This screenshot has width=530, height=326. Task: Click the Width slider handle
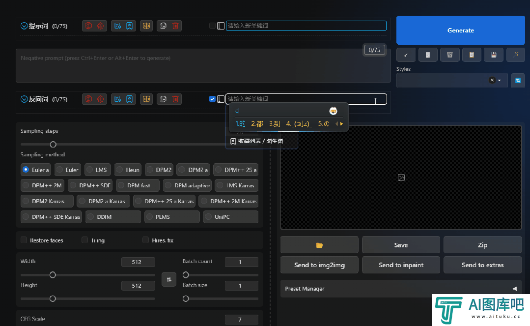pos(53,275)
